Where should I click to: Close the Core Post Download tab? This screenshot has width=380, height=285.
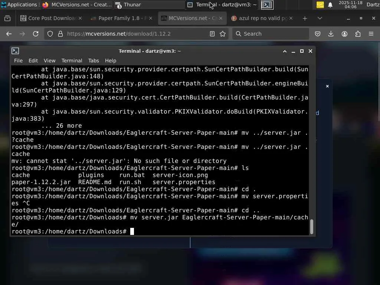pyautogui.click(x=80, y=18)
